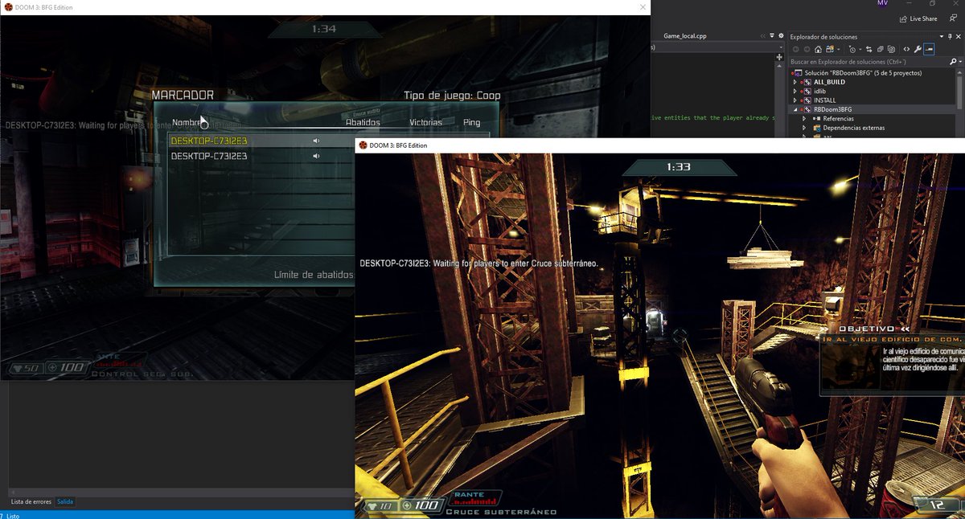Open the Salida output tab
The width and height of the screenshot is (965, 519).
[65, 501]
